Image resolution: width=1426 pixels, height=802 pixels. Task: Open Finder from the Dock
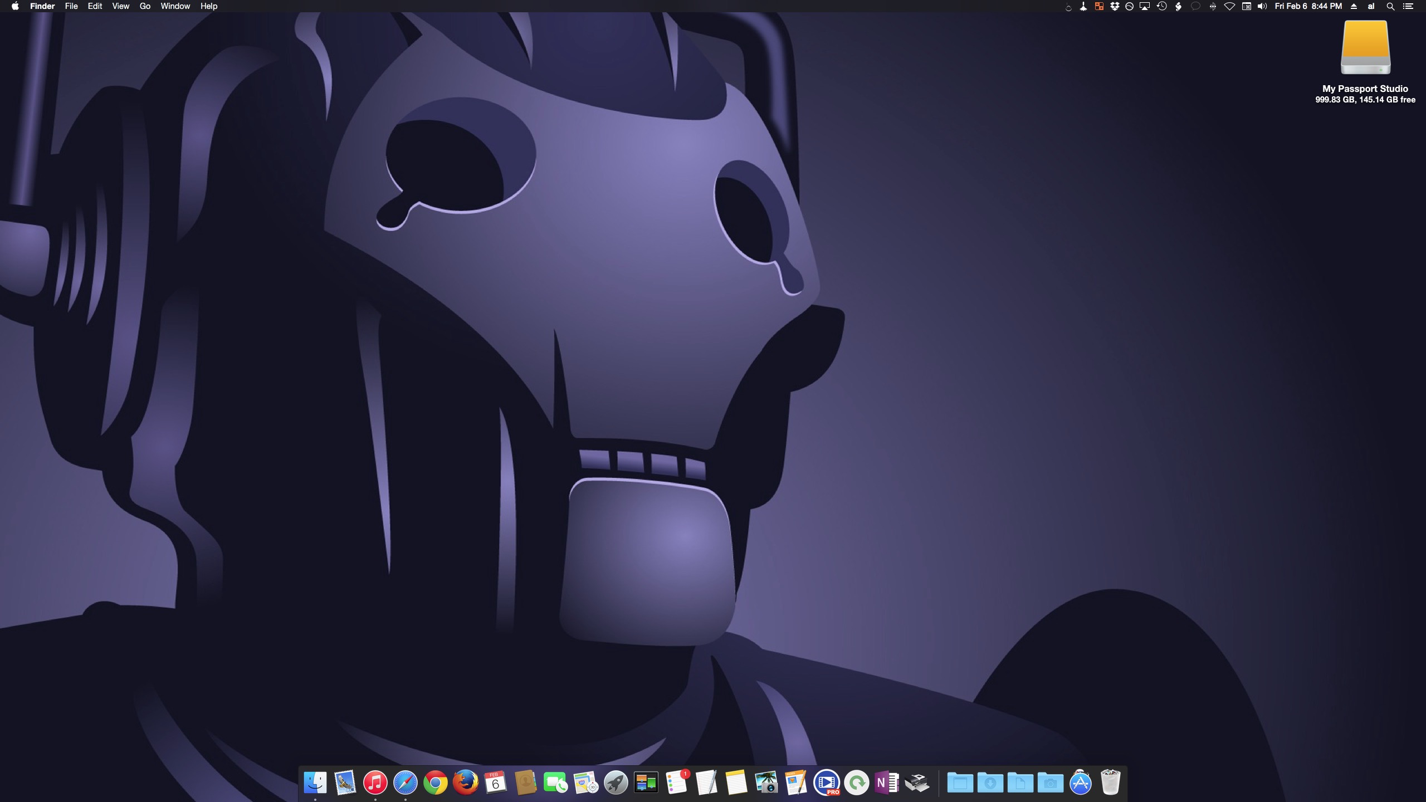(x=315, y=783)
